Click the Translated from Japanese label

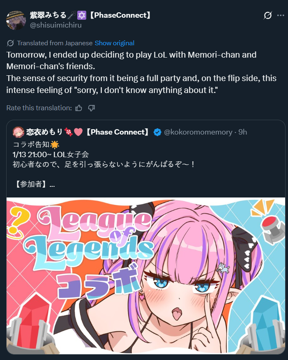click(x=55, y=43)
